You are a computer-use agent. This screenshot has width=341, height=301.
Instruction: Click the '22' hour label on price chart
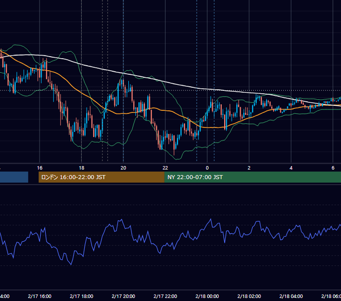[x=165, y=168]
